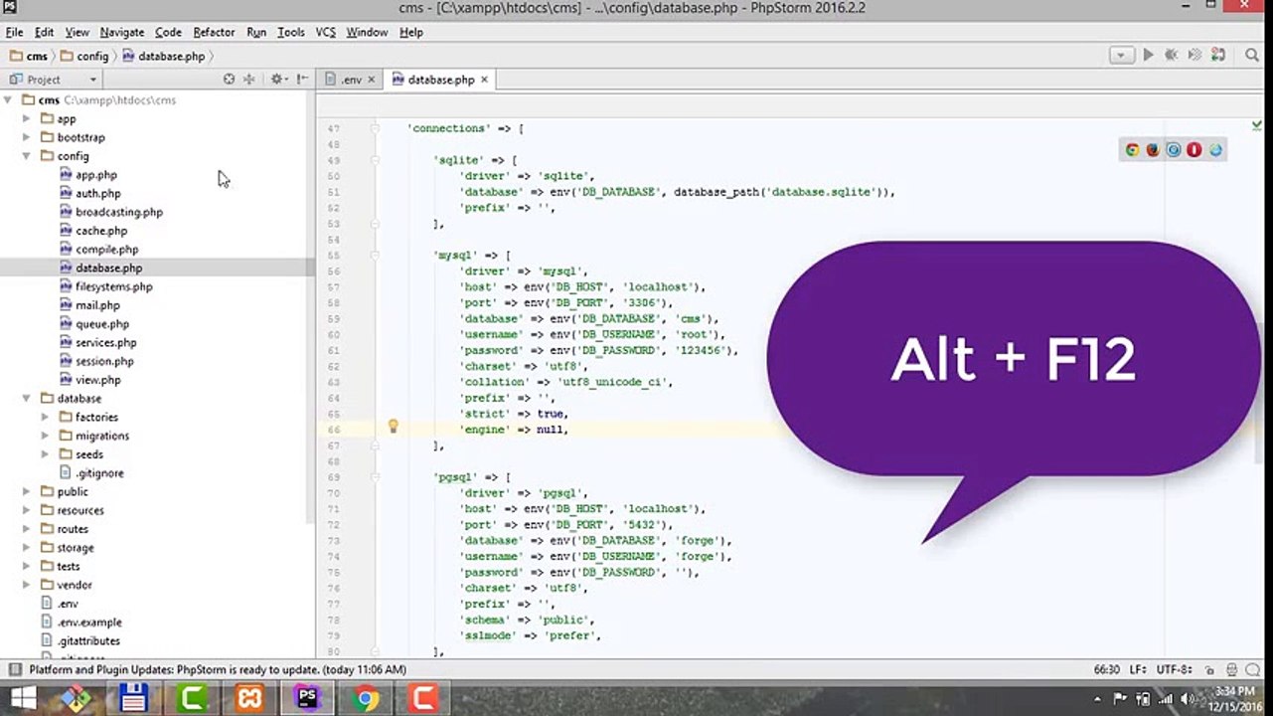Expand the vendor folder arrow
1273x716 pixels.
click(27, 586)
